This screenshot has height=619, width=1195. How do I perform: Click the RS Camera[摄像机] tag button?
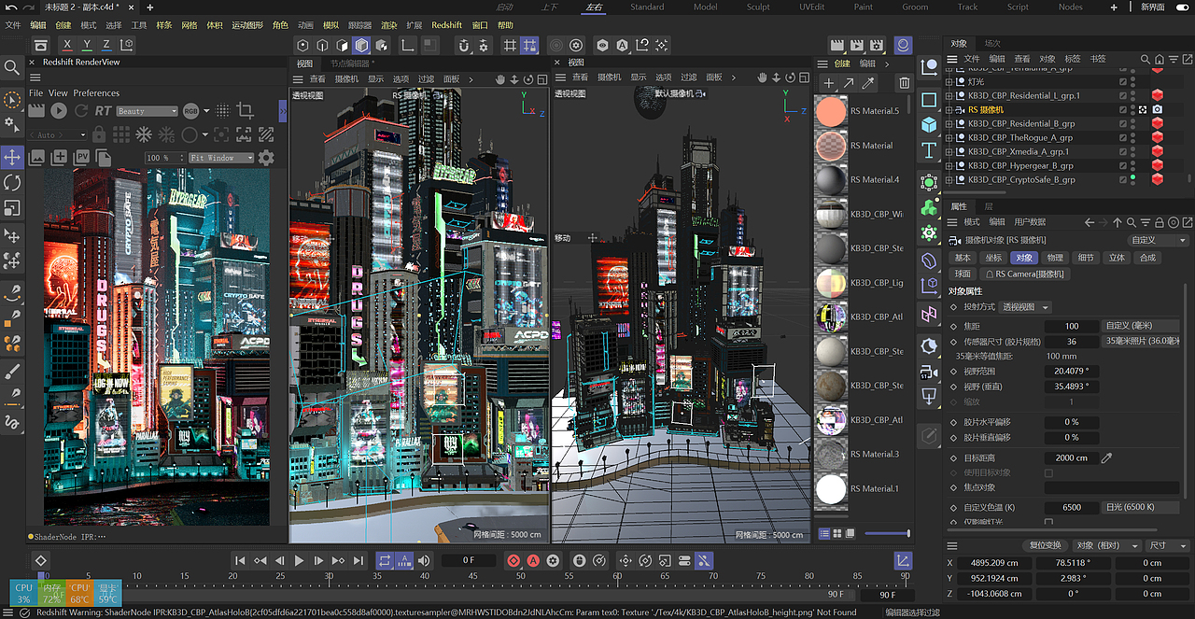click(1025, 274)
